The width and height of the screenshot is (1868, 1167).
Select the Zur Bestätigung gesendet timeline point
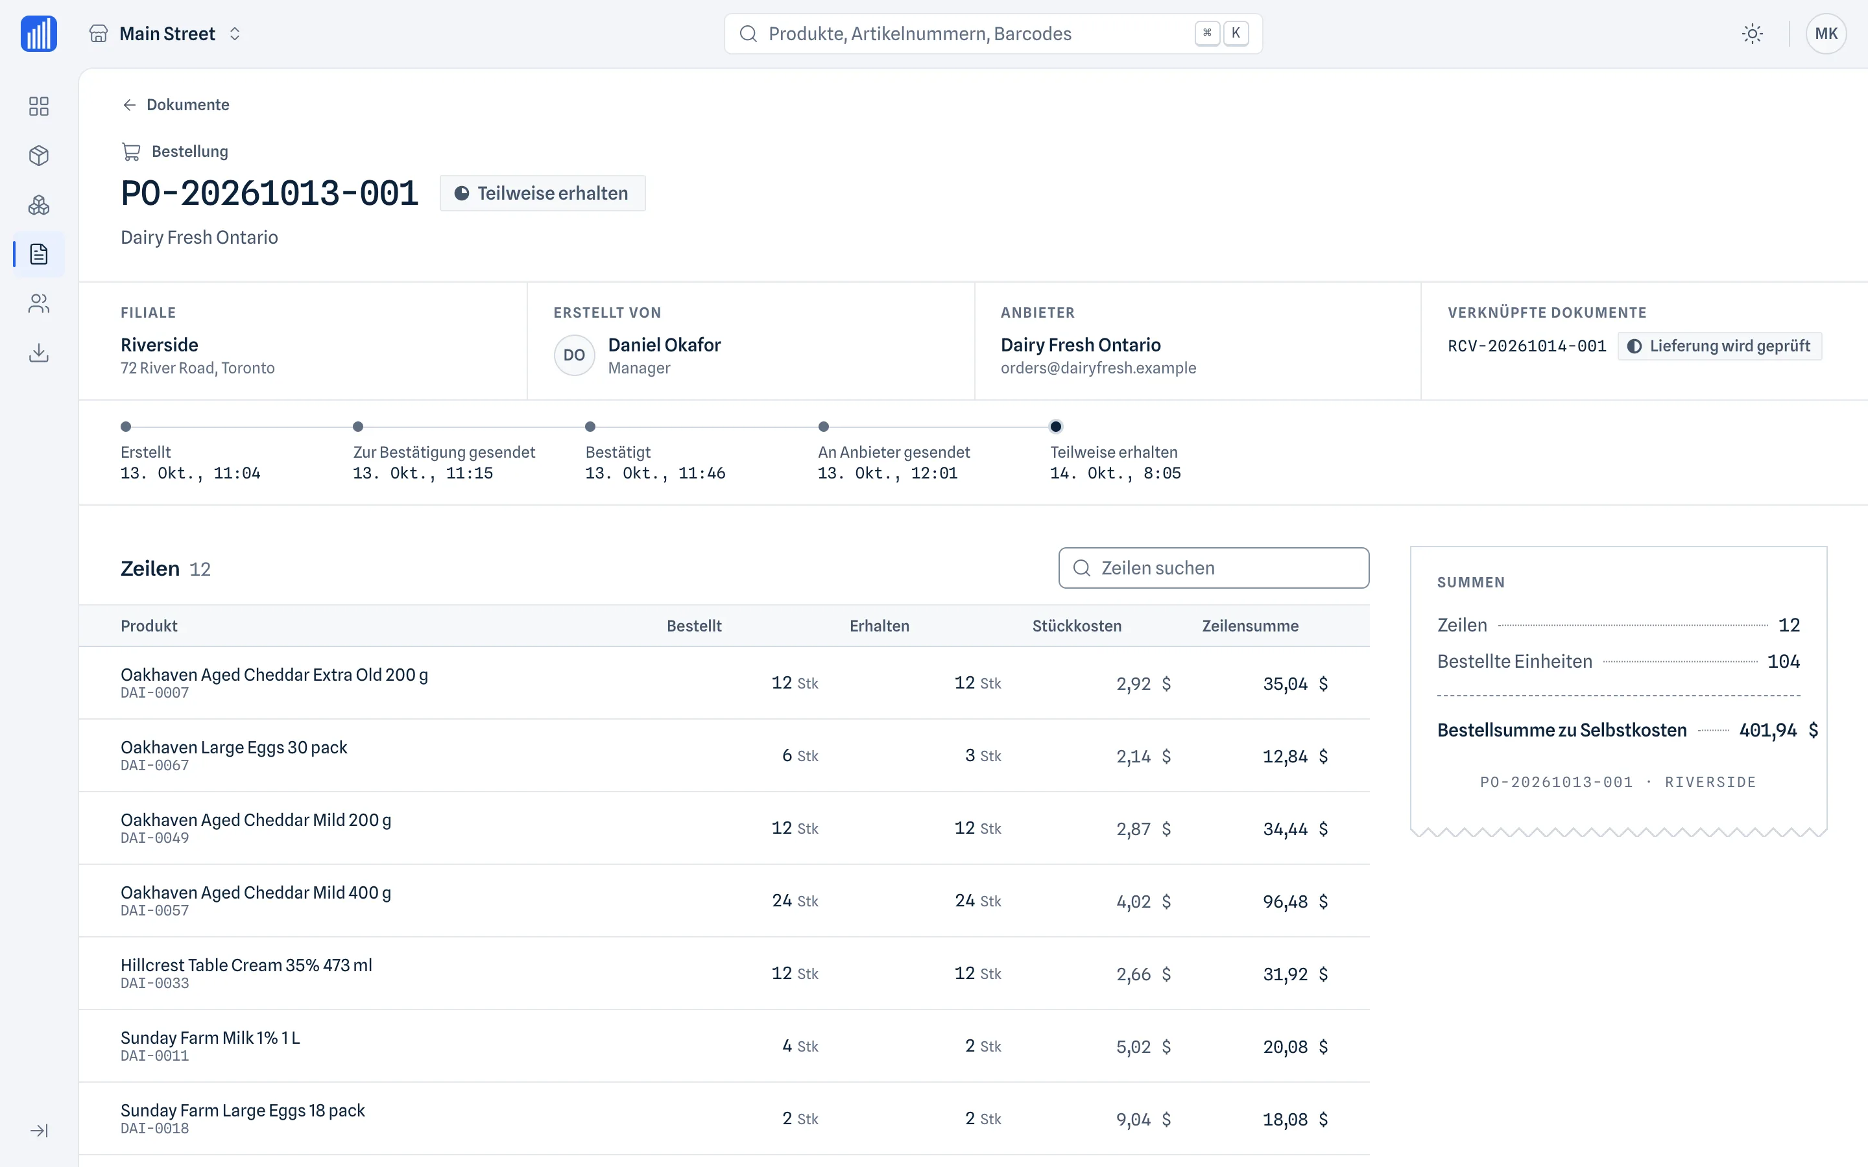357,427
